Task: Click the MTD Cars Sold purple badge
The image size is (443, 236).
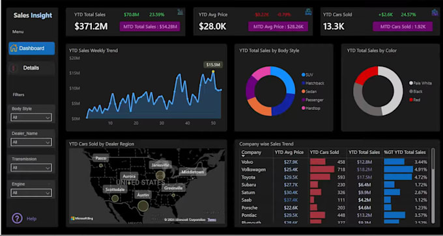Action: [403, 27]
